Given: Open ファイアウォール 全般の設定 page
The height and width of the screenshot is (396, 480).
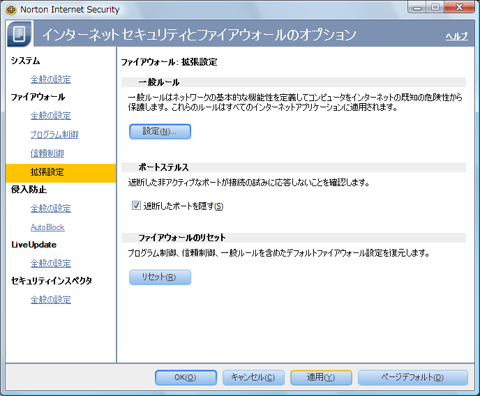Looking at the screenshot, I should pos(50,116).
